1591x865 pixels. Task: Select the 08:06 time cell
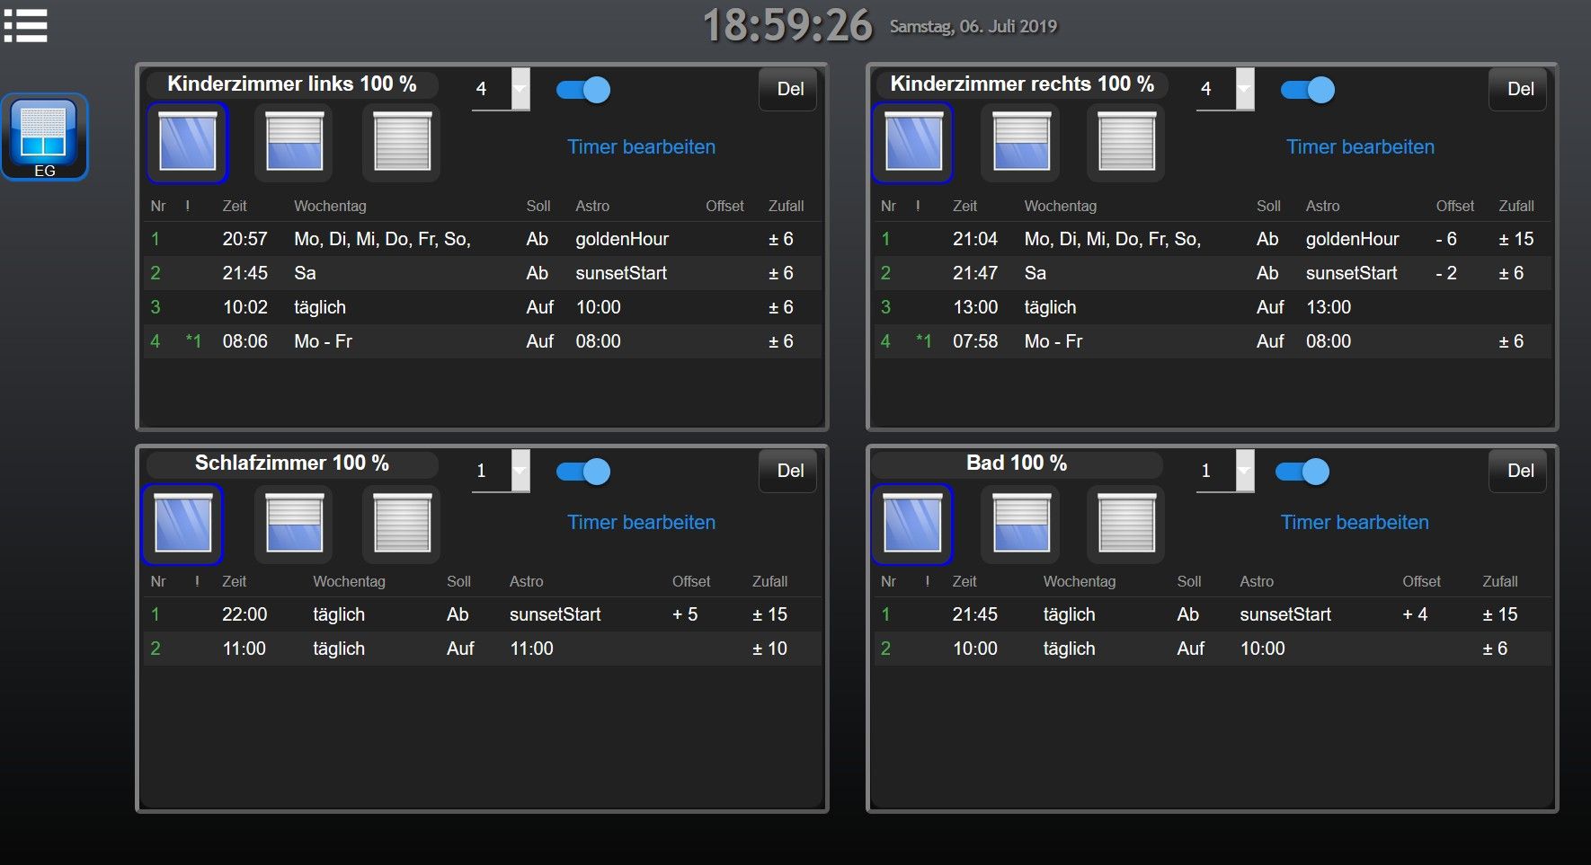(245, 341)
